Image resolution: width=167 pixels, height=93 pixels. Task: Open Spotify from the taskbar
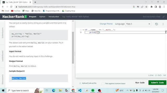(x=93, y=90)
